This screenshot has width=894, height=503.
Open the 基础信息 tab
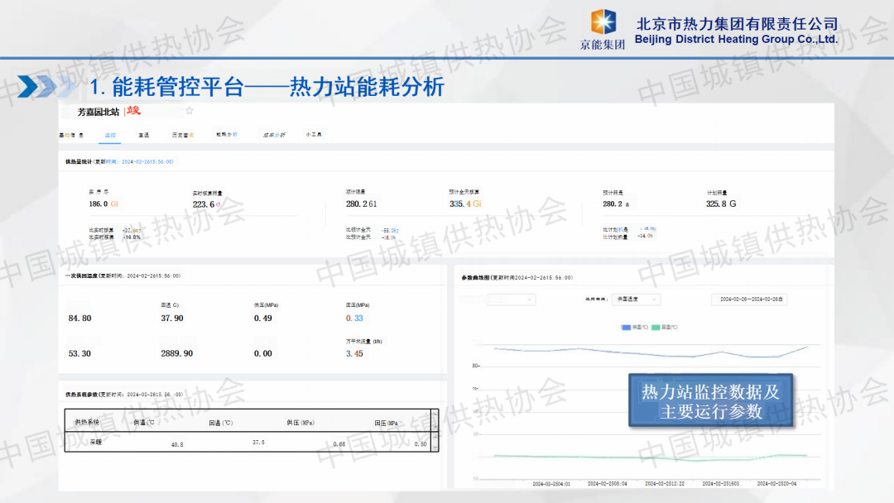pos(70,134)
